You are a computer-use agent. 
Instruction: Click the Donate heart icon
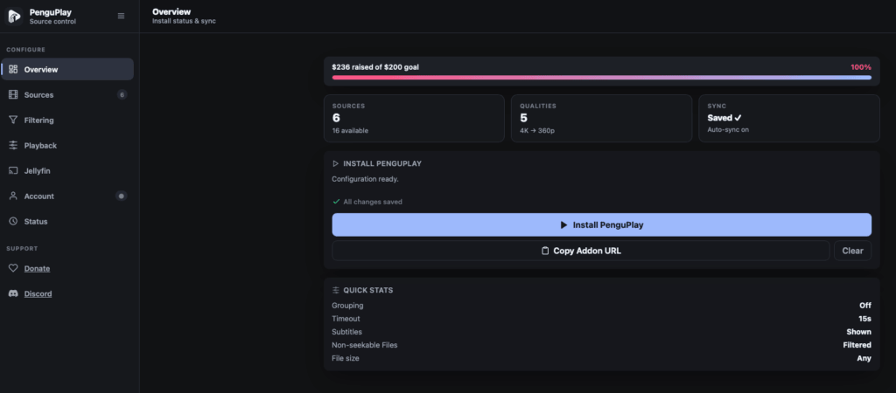click(13, 268)
